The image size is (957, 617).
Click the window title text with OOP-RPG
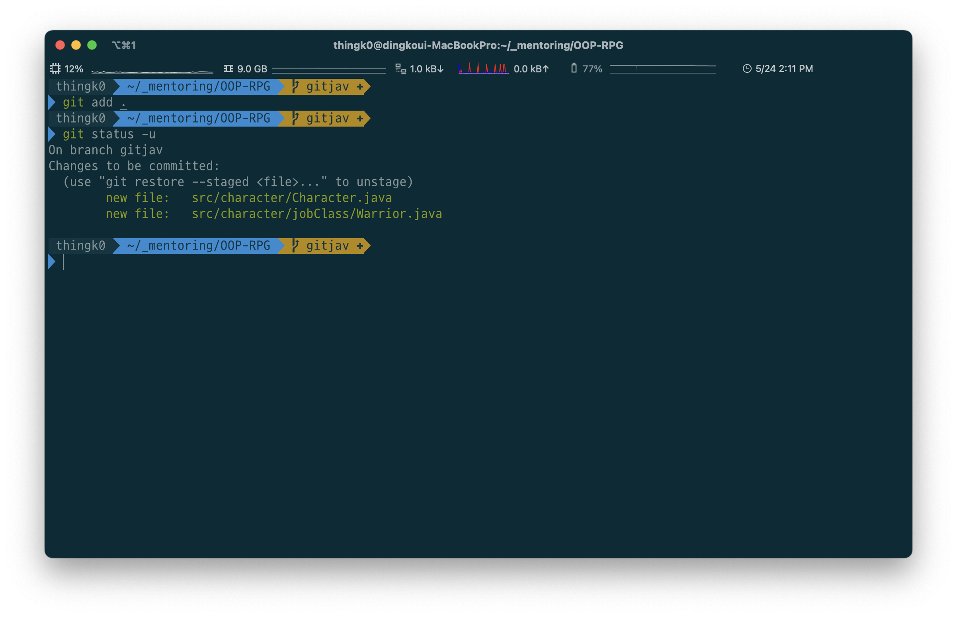[x=478, y=45]
